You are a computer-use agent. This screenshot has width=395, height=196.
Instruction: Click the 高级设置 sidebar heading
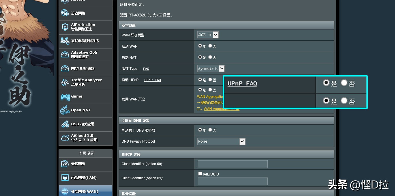point(86,153)
